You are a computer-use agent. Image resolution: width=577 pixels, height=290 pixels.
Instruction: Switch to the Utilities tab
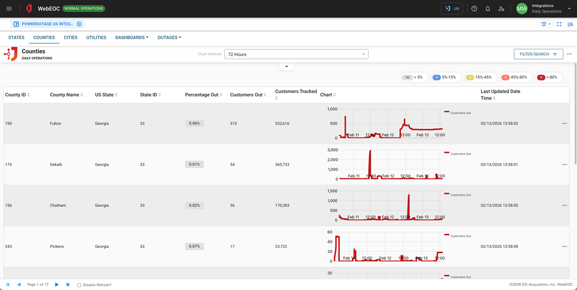(x=96, y=37)
